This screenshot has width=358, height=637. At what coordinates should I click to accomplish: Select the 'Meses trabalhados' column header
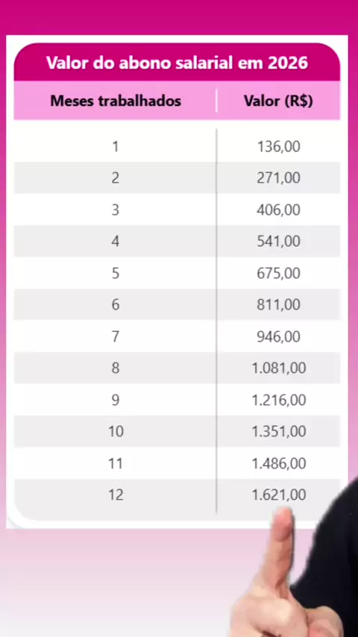(x=116, y=101)
